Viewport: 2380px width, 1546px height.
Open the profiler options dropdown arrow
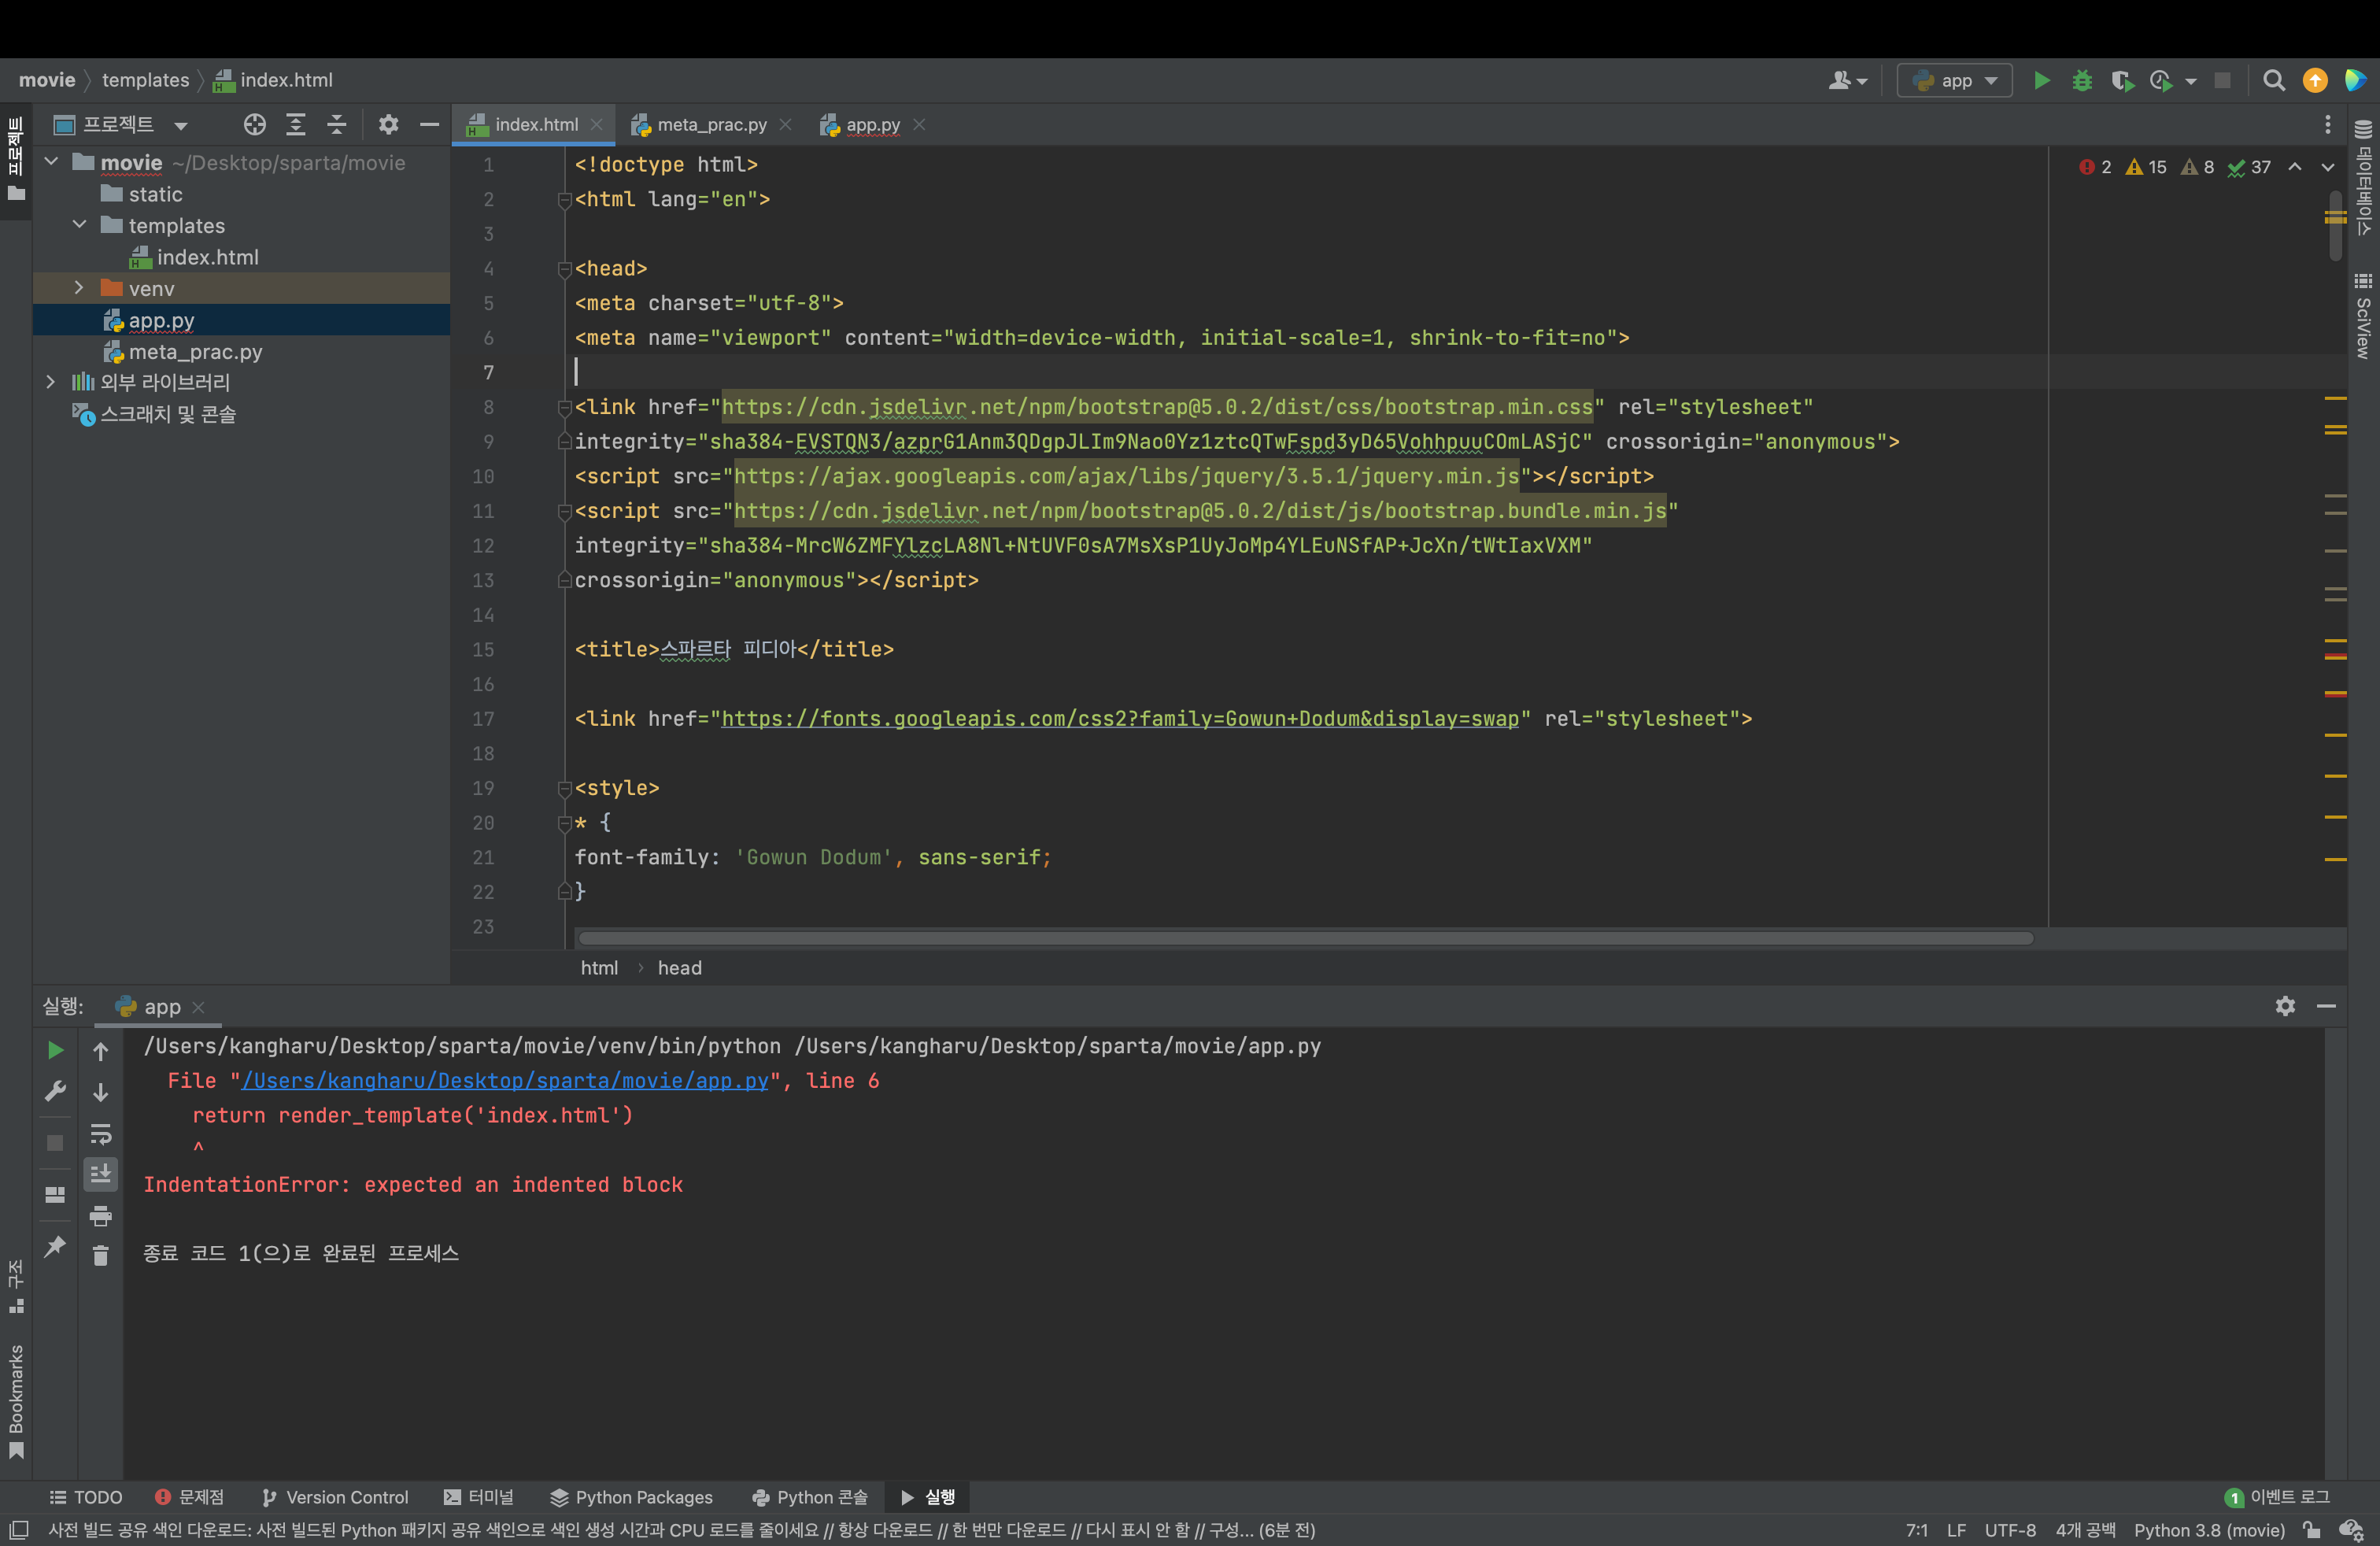click(2191, 81)
